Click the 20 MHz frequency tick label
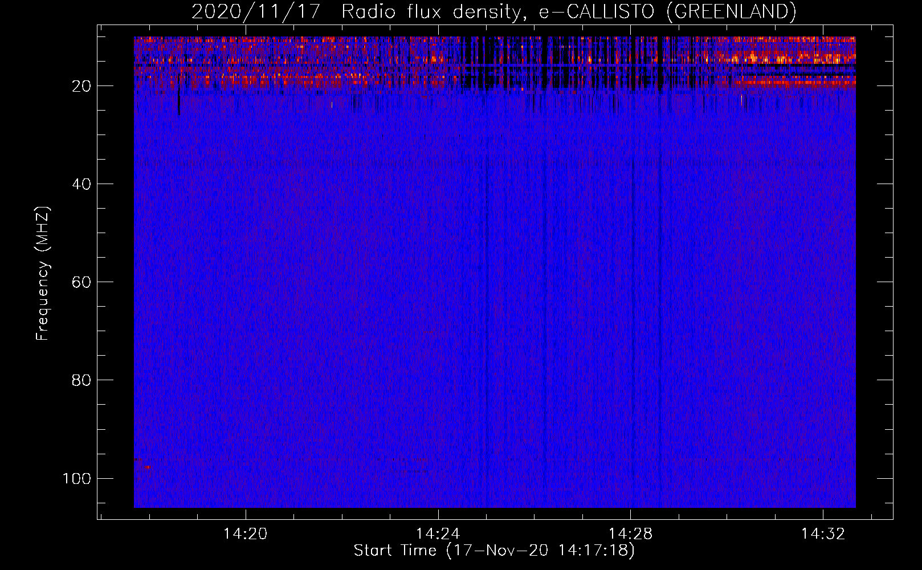The image size is (922, 570). pos(81,86)
